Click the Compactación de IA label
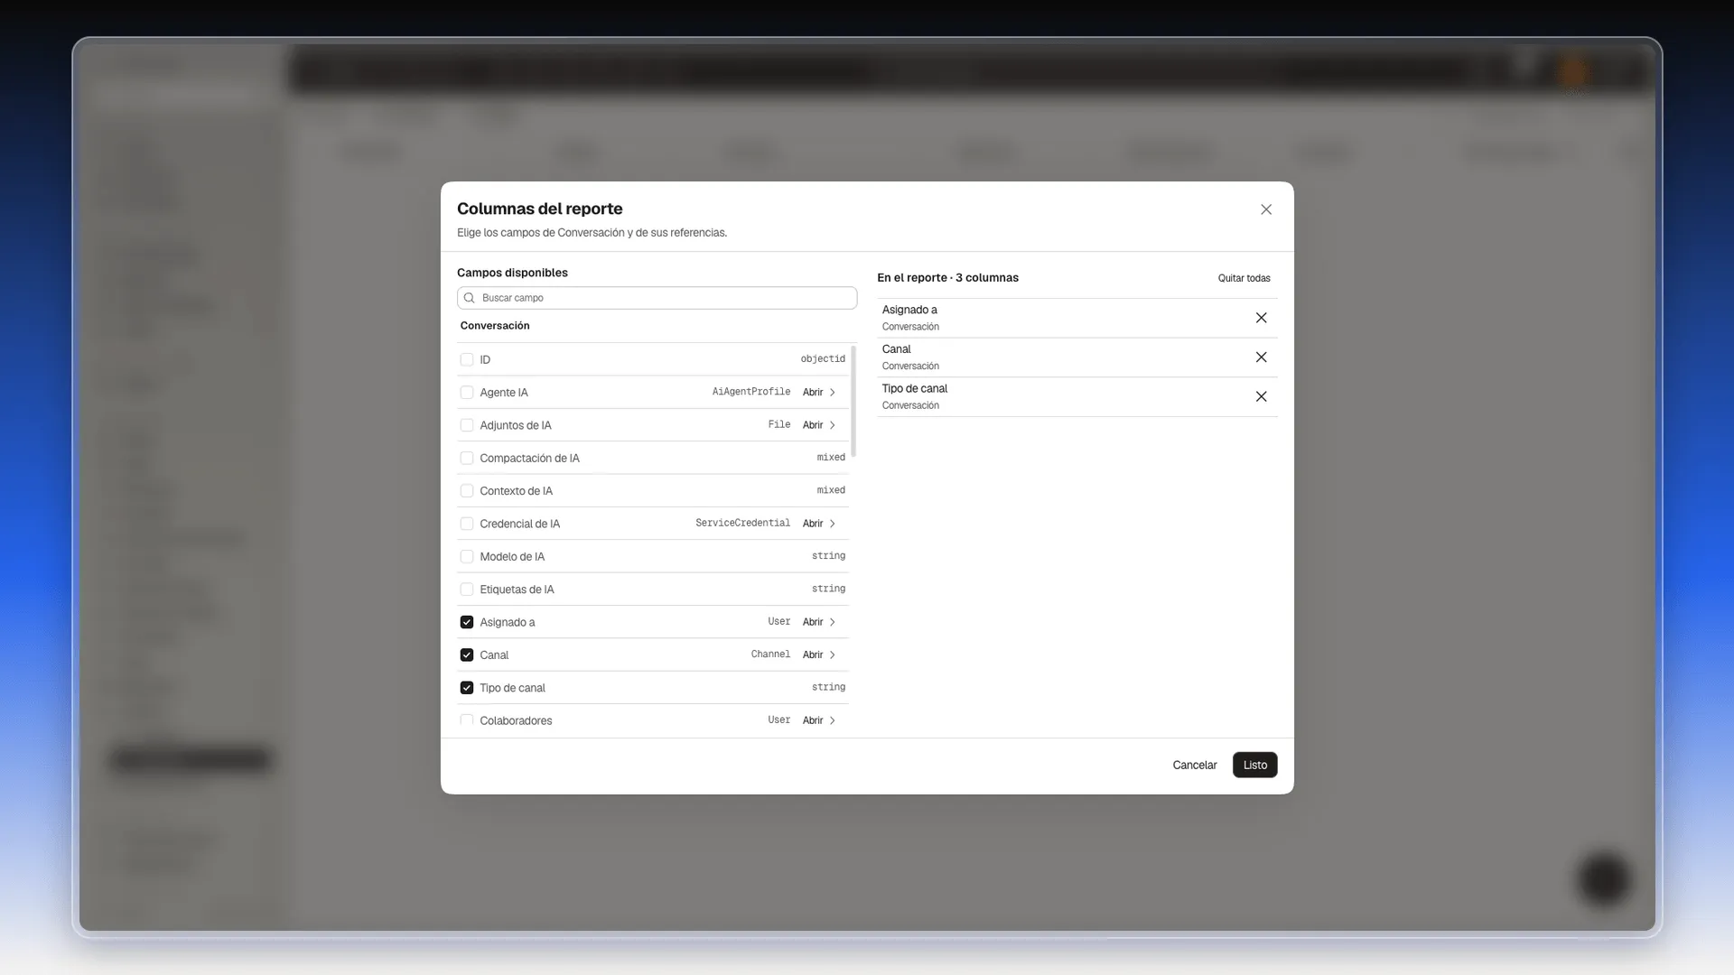The height and width of the screenshot is (975, 1734). click(x=529, y=459)
